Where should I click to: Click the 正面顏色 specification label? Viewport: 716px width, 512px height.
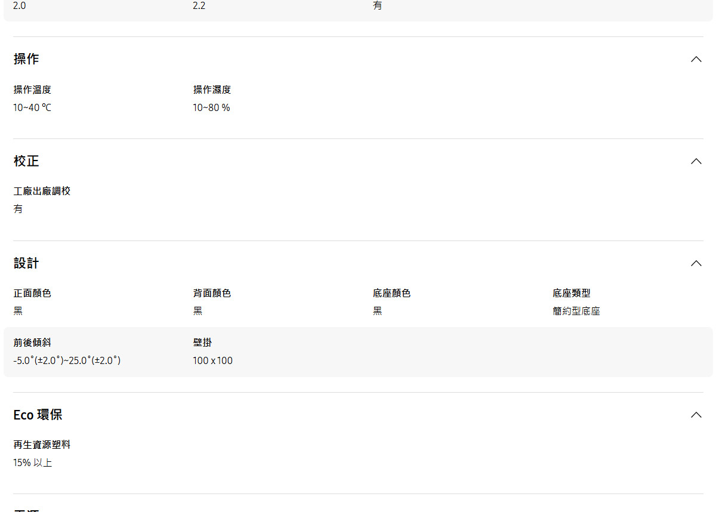(32, 293)
